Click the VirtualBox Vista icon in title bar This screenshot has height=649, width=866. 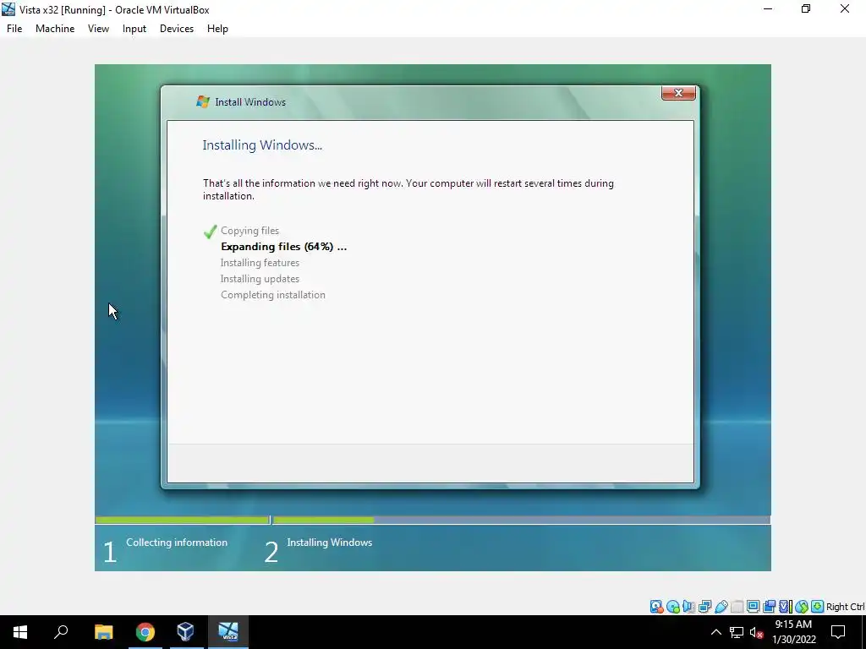coord(8,9)
